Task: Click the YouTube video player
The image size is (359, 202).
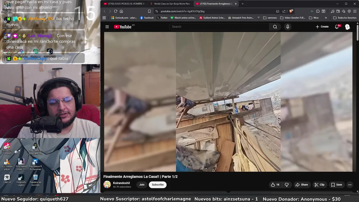Action: point(228,102)
